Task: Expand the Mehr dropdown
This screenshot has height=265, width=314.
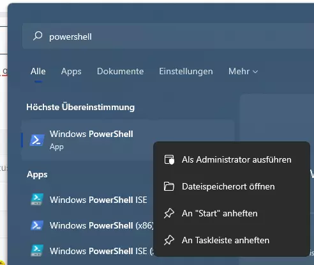Action: (x=243, y=71)
